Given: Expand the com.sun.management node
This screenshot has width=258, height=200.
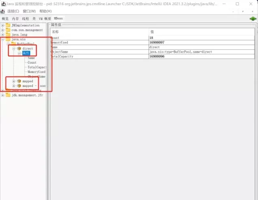Looking at the screenshot, I should (2, 30).
